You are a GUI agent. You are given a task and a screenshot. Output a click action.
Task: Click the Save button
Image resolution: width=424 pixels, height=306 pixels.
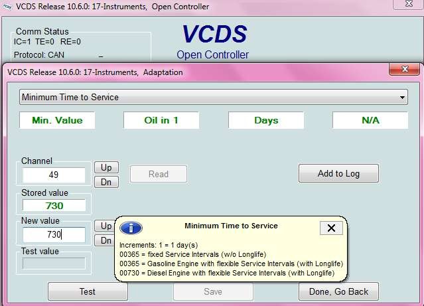[213, 291]
